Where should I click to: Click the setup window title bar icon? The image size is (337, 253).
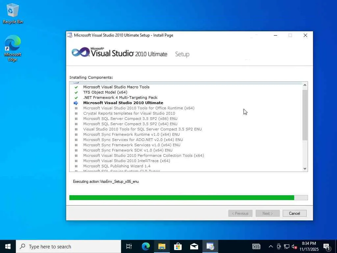coord(70,35)
